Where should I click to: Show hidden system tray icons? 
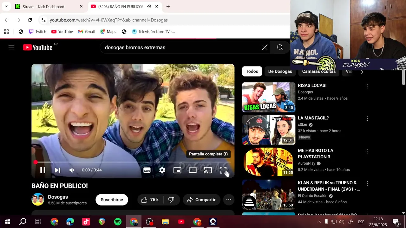[319, 222]
